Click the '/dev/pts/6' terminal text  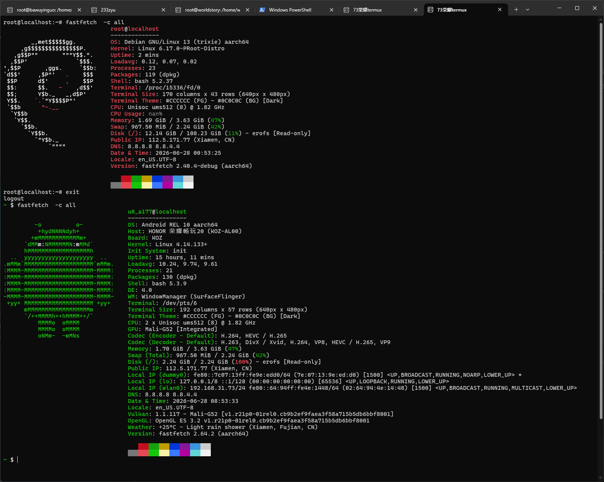[x=180, y=303]
